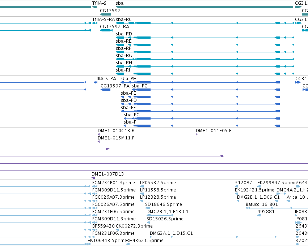Click the 495881 feature label
Image resolution: width=308 pixels, height=246 pixels.
click(x=266, y=212)
